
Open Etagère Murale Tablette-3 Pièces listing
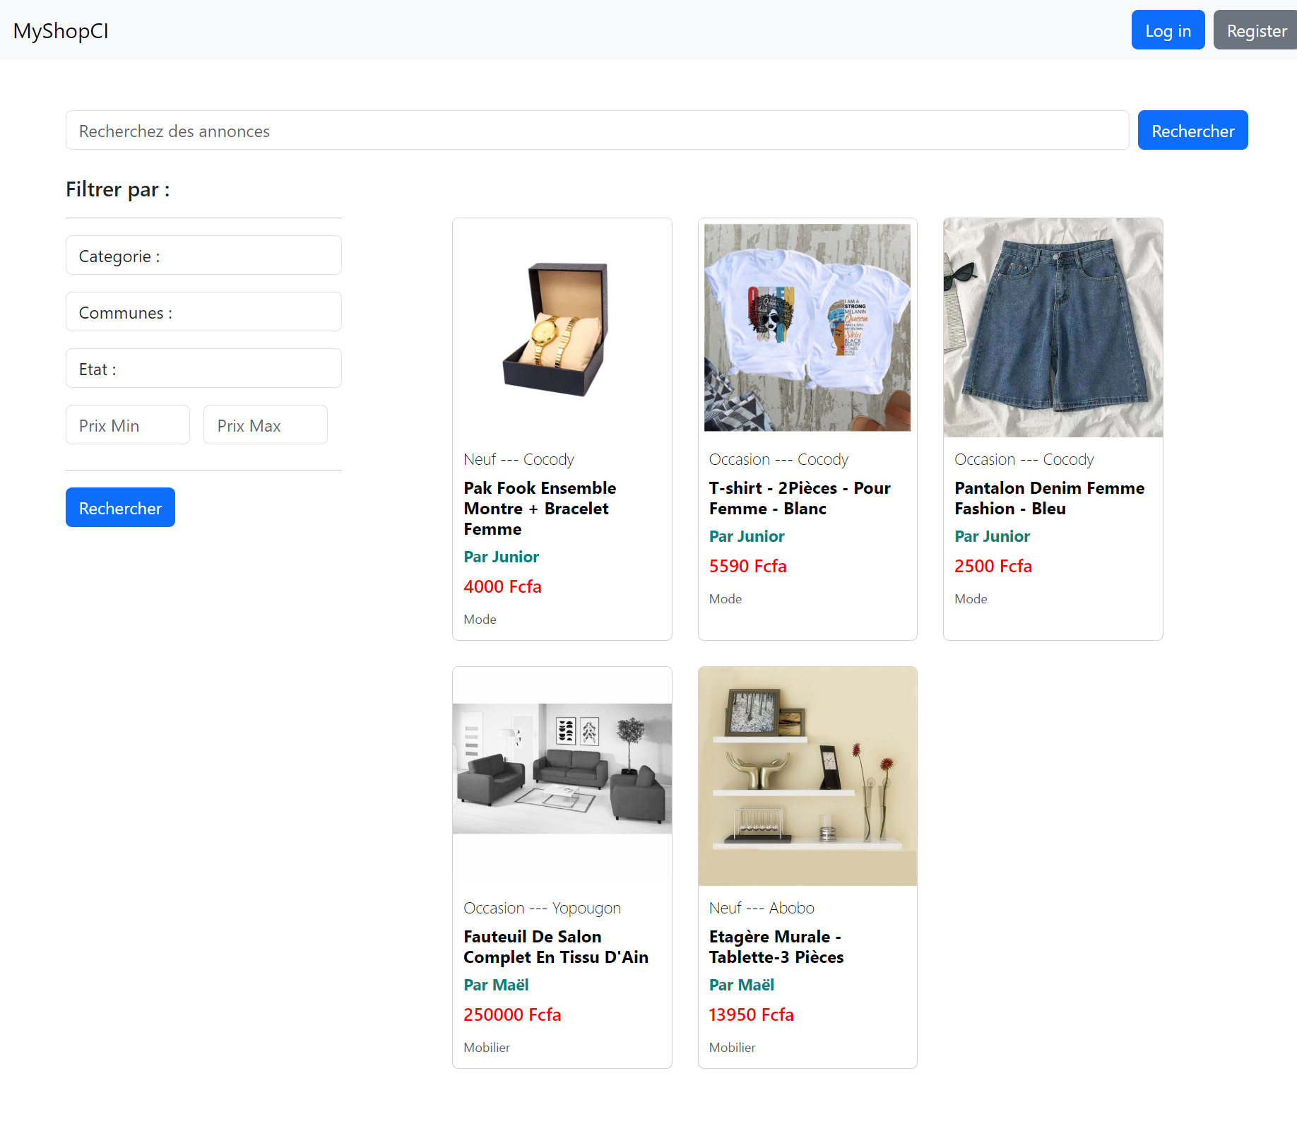776,947
